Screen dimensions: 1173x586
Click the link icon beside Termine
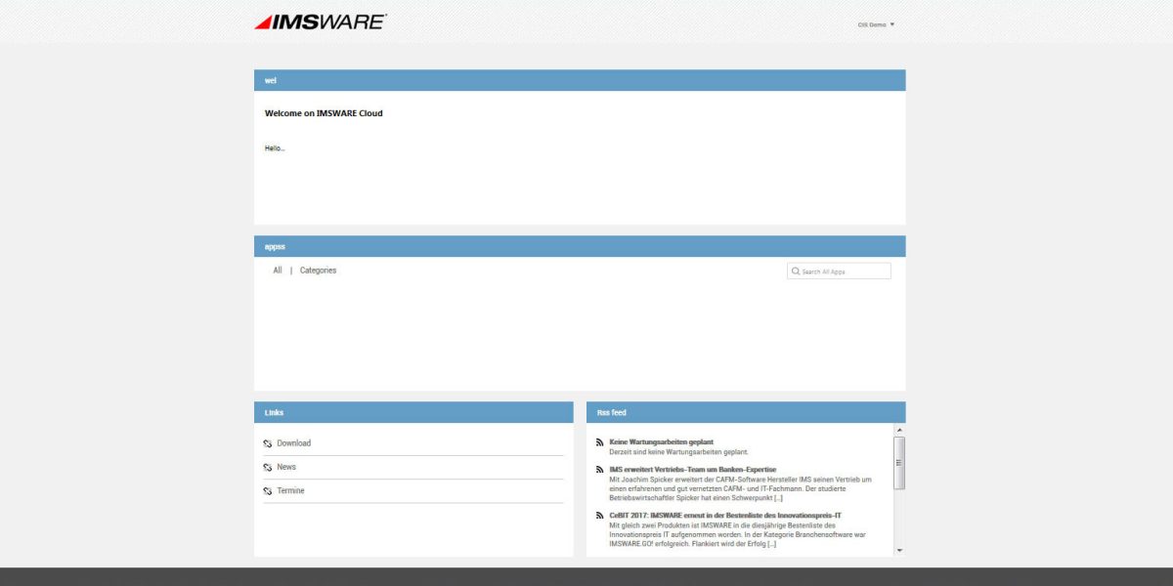click(268, 490)
